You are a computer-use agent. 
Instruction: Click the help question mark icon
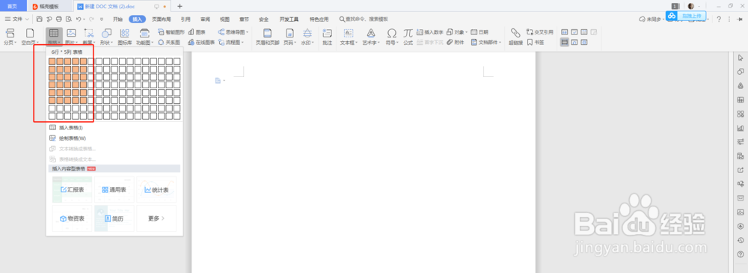[719, 19]
